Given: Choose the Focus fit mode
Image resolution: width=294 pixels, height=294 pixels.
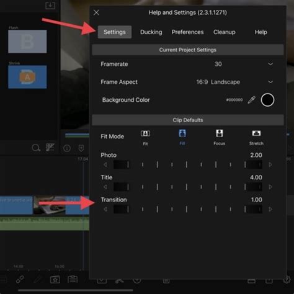Looking at the screenshot, I should 219,133.
